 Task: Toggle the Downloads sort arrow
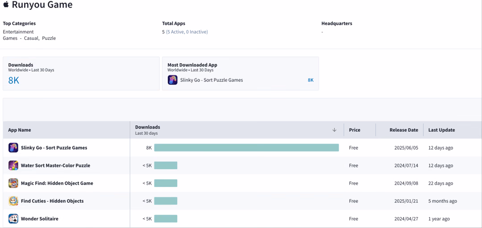point(334,130)
